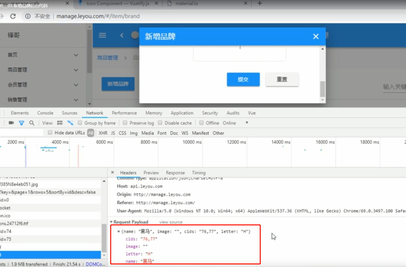
Task: Close the 新增品牌 dialog with the X
Action: [316, 36]
